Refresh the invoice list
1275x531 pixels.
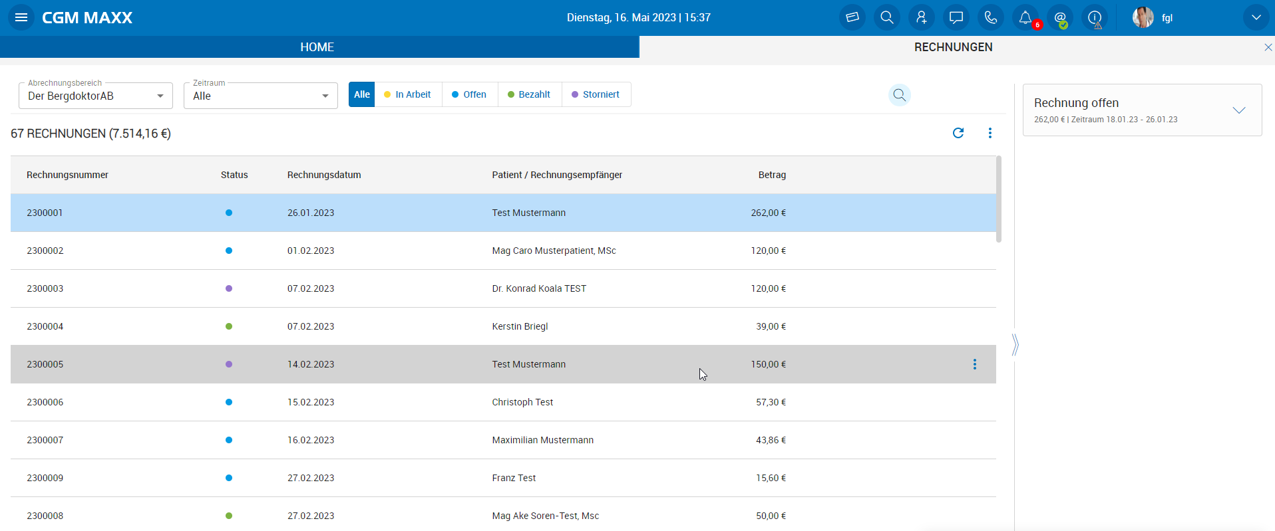pyautogui.click(x=958, y=133)
